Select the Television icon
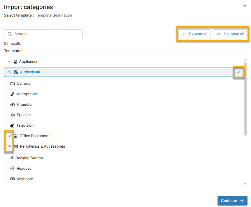The image size is (251, 207). 12,125
